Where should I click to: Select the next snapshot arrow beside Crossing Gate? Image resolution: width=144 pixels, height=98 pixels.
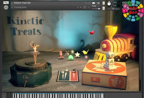pyautogui.click(x=81, y=7)
